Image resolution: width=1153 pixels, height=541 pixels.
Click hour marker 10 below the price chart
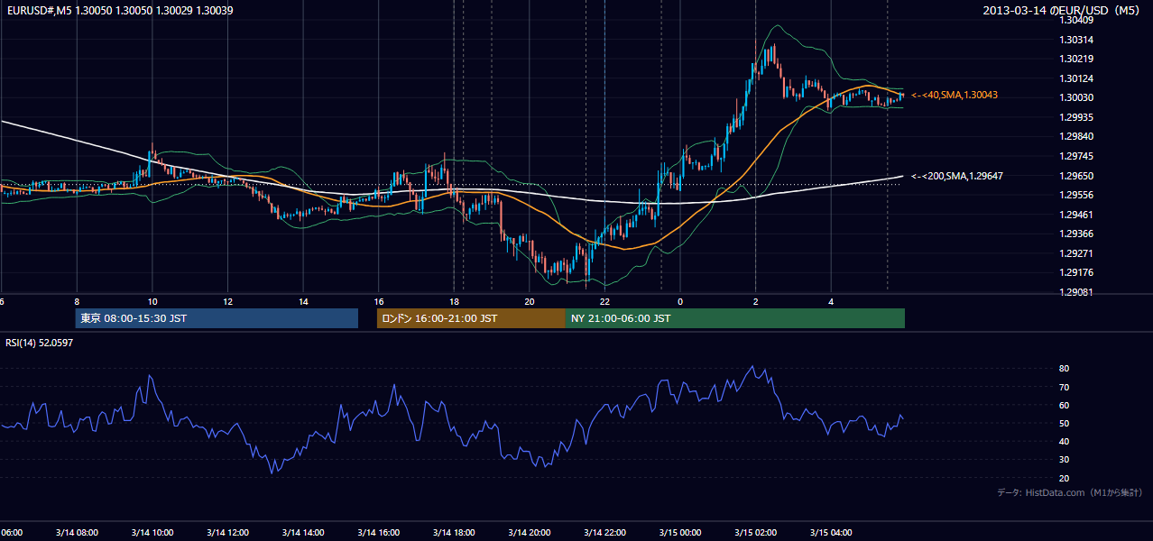pos(152,301)
